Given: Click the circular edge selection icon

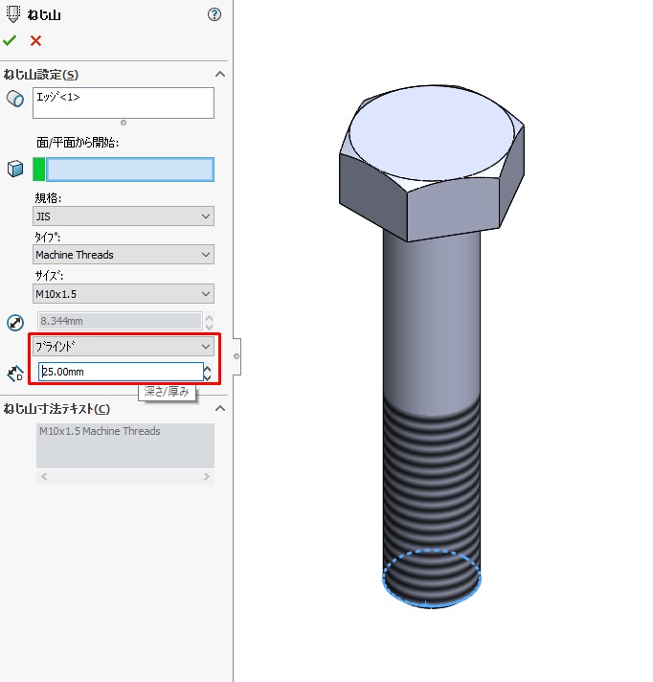Looking at the screenshot, I should click(14, 99).
